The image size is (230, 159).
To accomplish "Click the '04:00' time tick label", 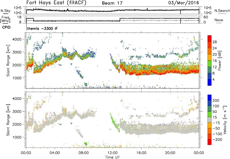I will pyautogui.click(x=55, y=153).
